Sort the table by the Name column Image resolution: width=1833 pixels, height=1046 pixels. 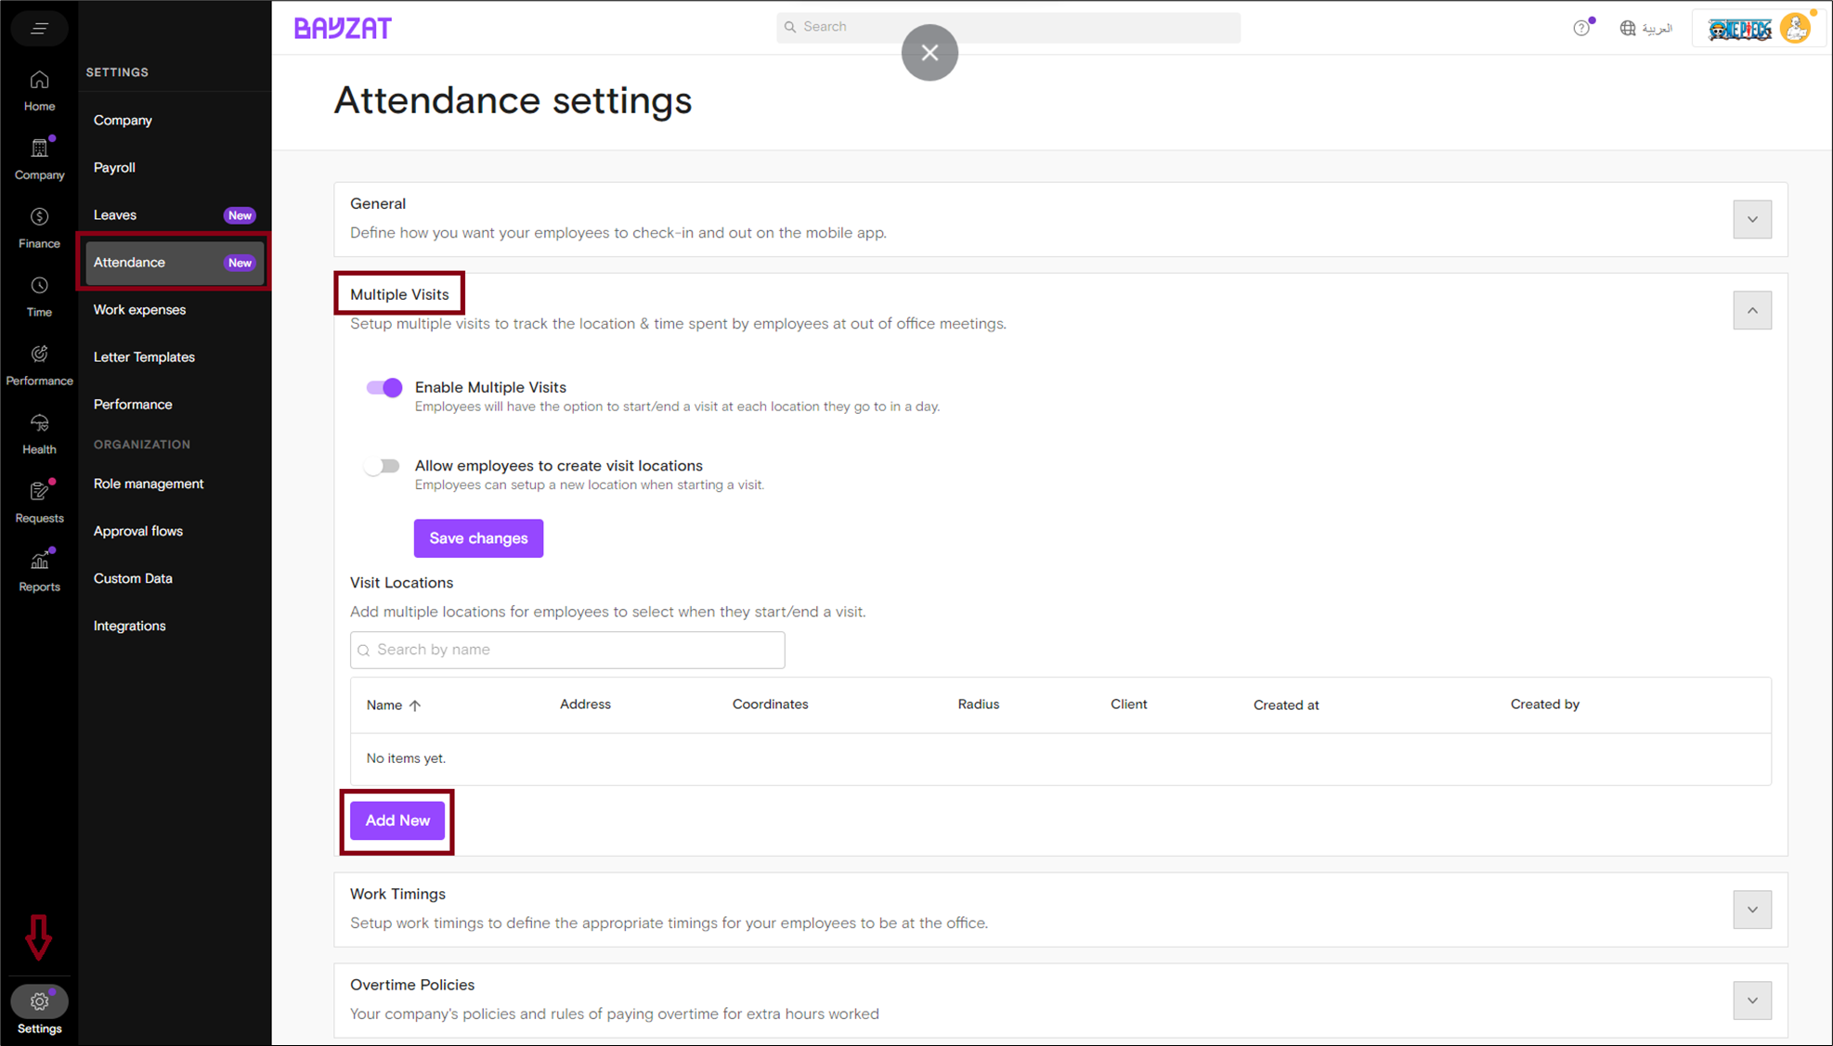pos(392,704)
